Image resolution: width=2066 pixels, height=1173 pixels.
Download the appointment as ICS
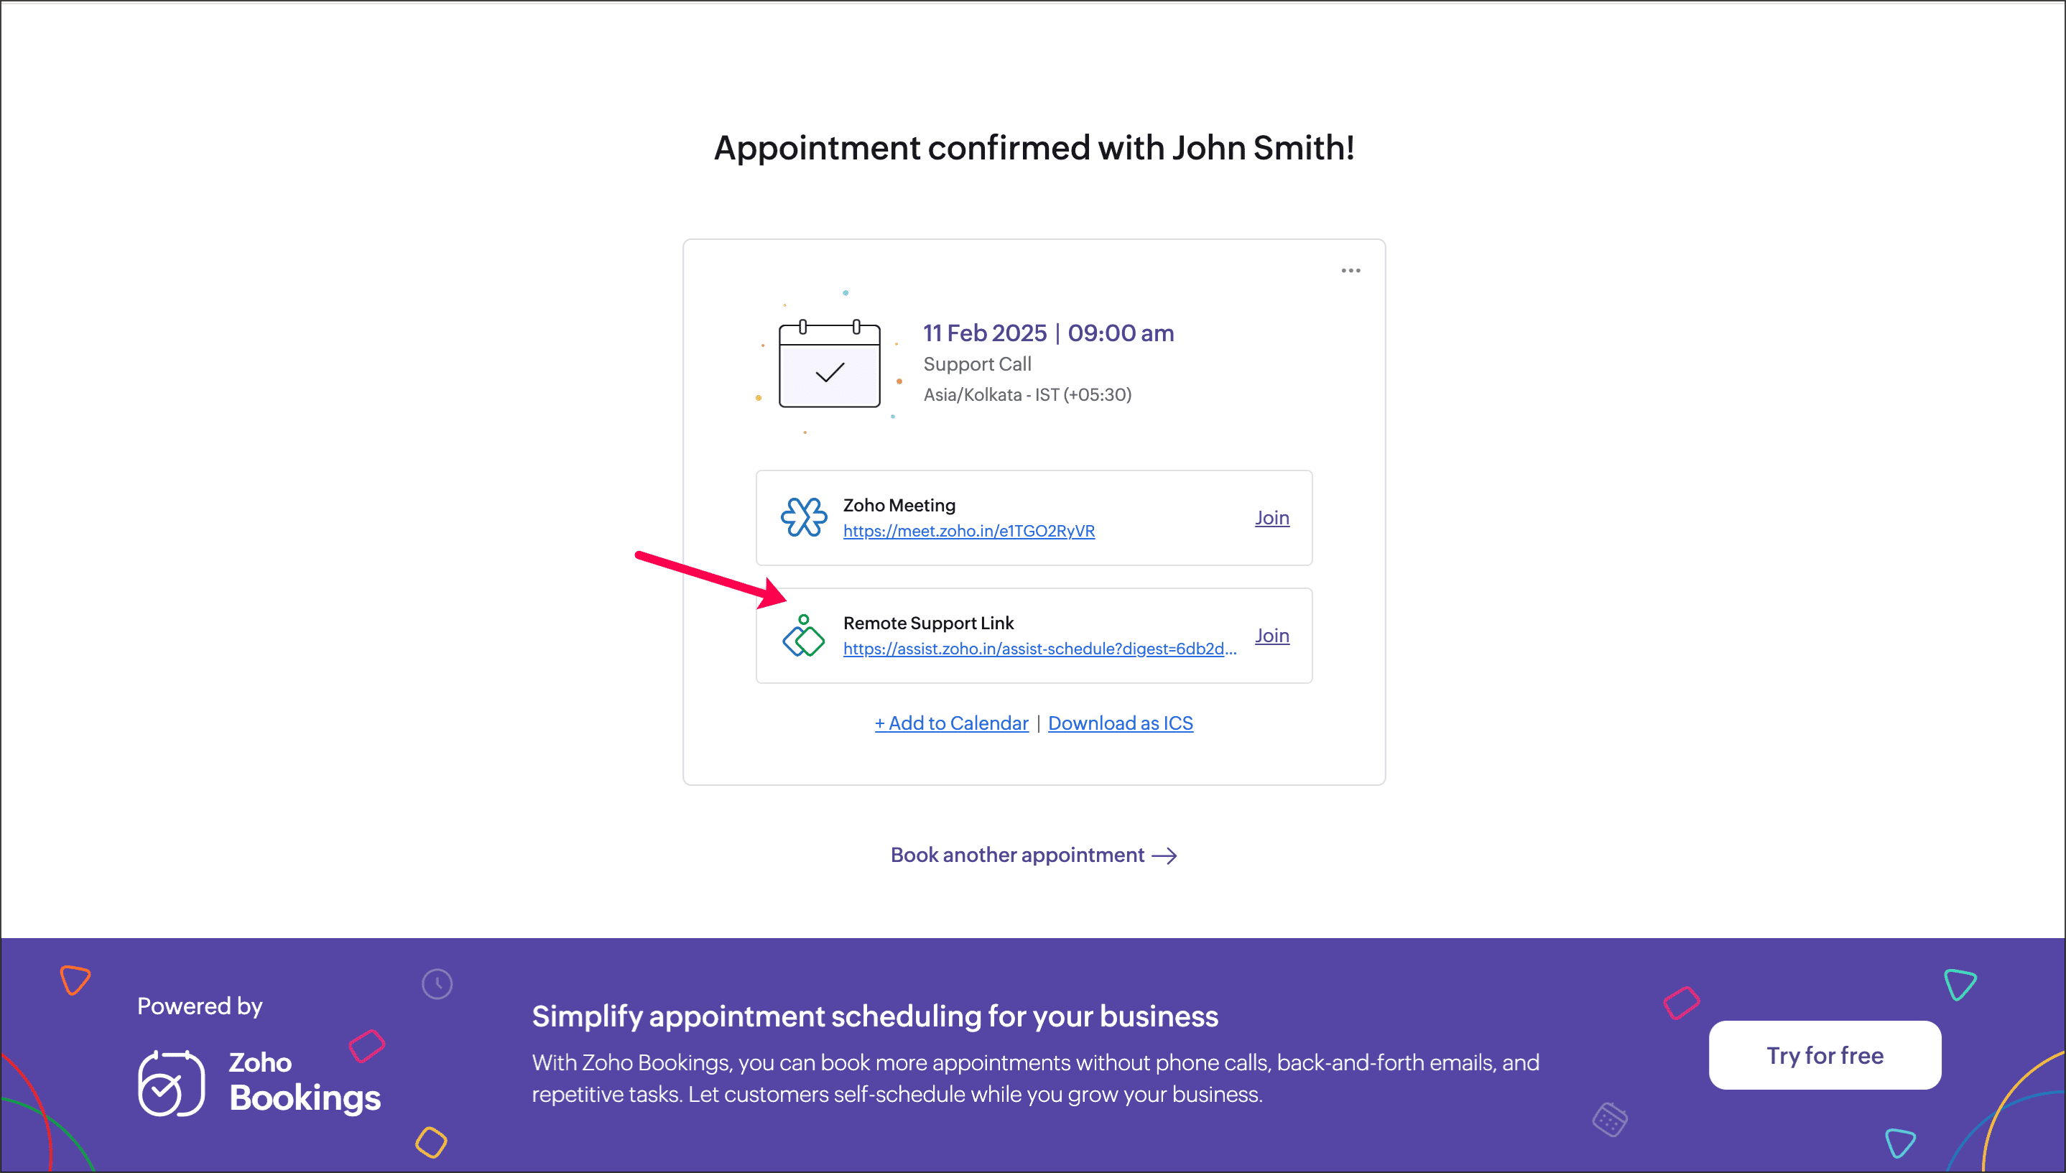click(x=1120, y=723)
